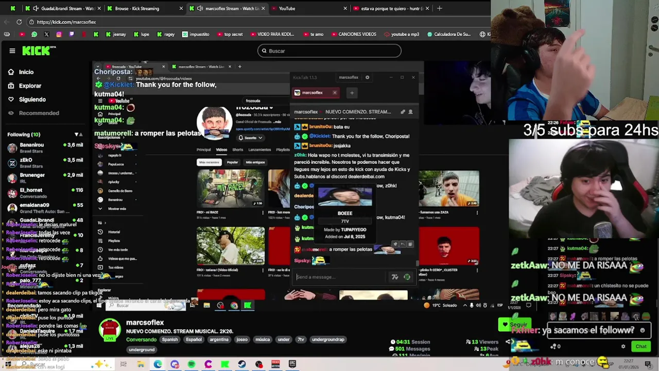Reload the page in the browser
The height and width of the screenshot is (371, 659).
[x=19, y=22]
